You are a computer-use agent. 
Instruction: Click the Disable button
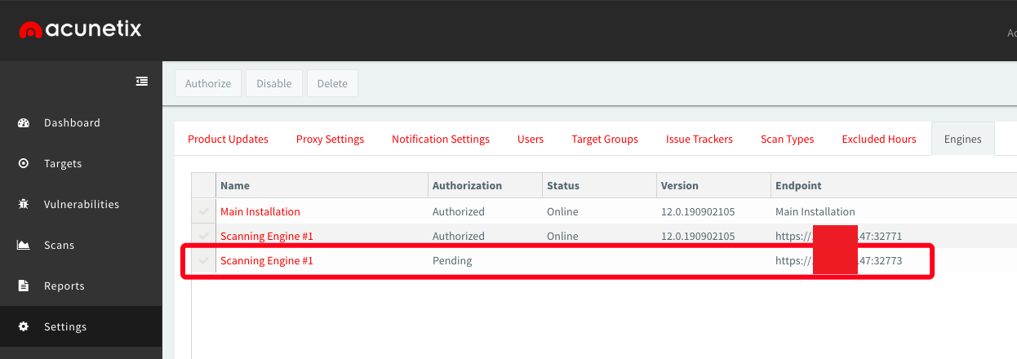[x=274, y=83]
